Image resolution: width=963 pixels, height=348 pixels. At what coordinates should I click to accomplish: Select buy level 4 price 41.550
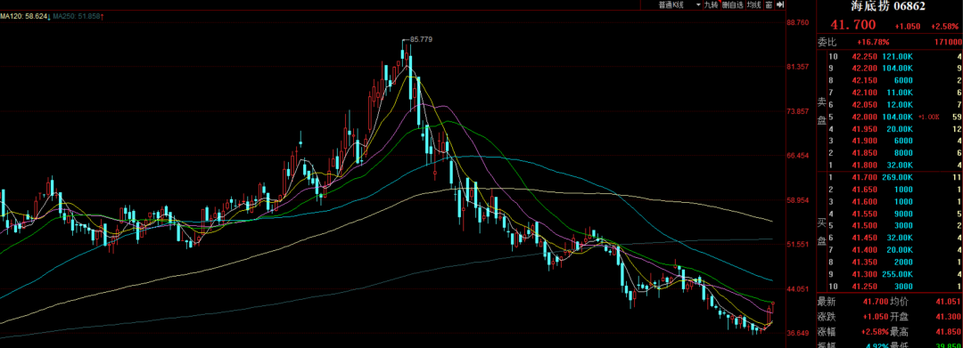pyautogui.click(x=864, y=214)
